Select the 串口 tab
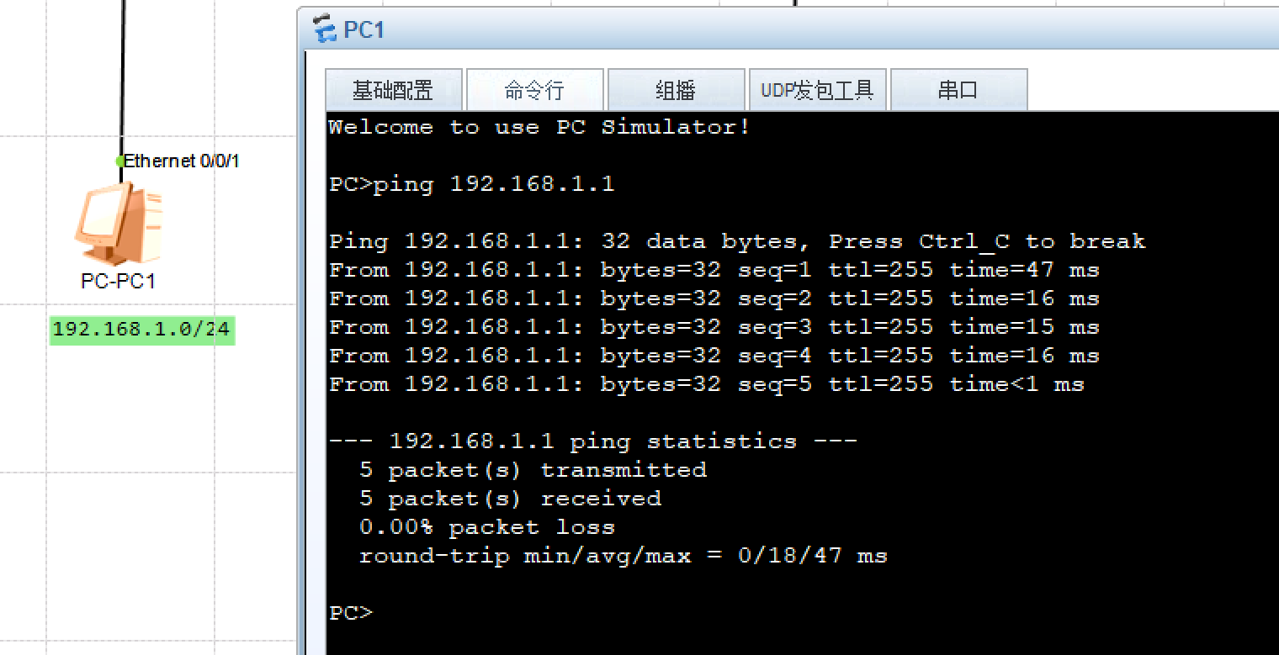Screen dimensions: 1279x655 pyautogui.click(x=958, y=90)
